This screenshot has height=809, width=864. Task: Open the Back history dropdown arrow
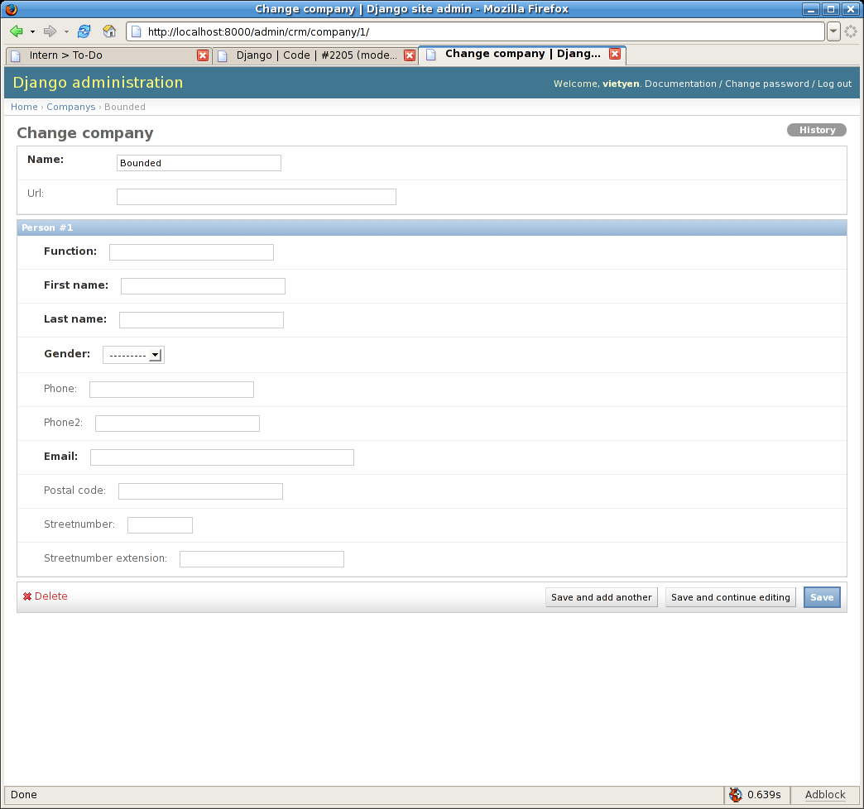[32, 32]
